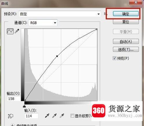Activate the on-image adjustment hand tool

coord(10,116)
